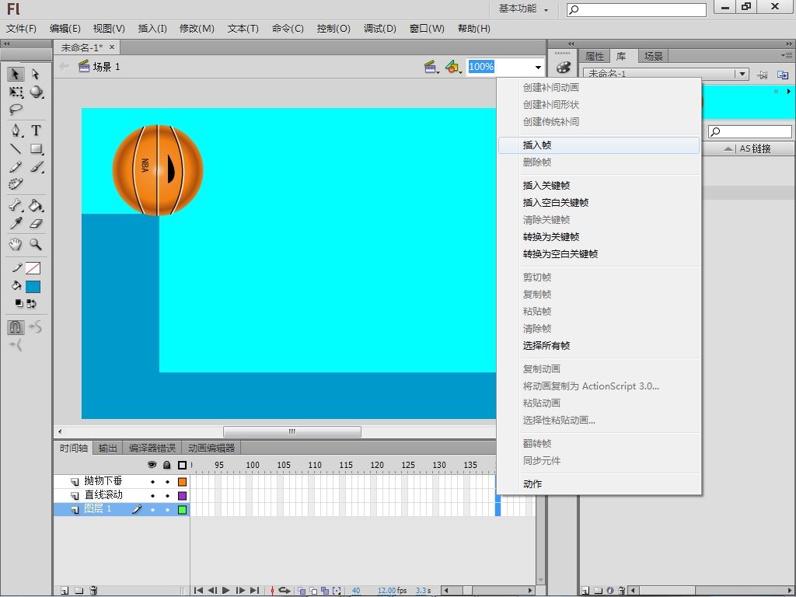Viewport: 796px width, 597px height.
Task: Select the Text tool
Action: pos(36,131)
